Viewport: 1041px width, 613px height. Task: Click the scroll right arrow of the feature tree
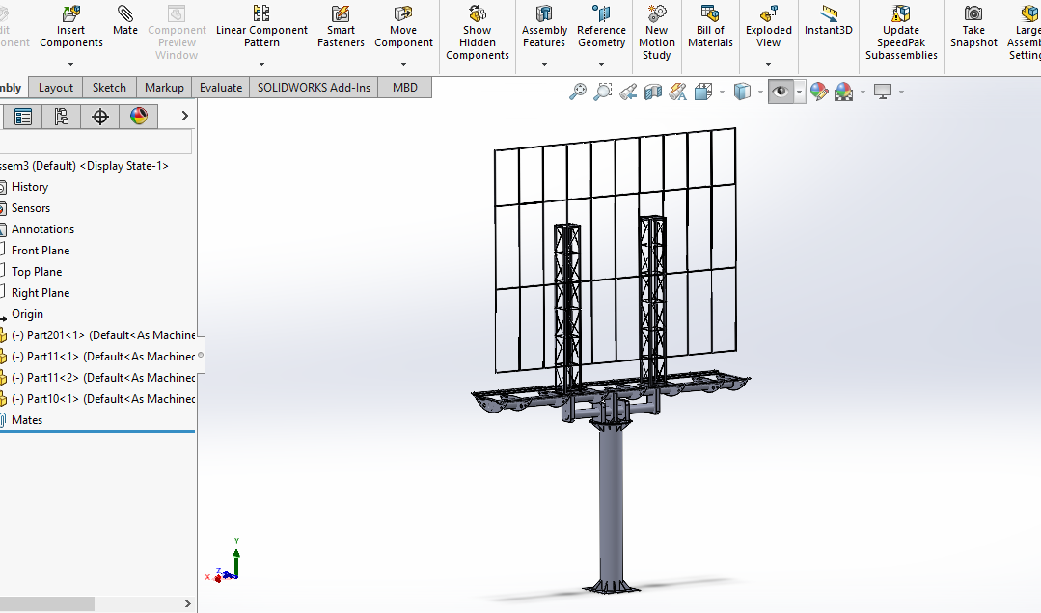(x=188, y=603)
